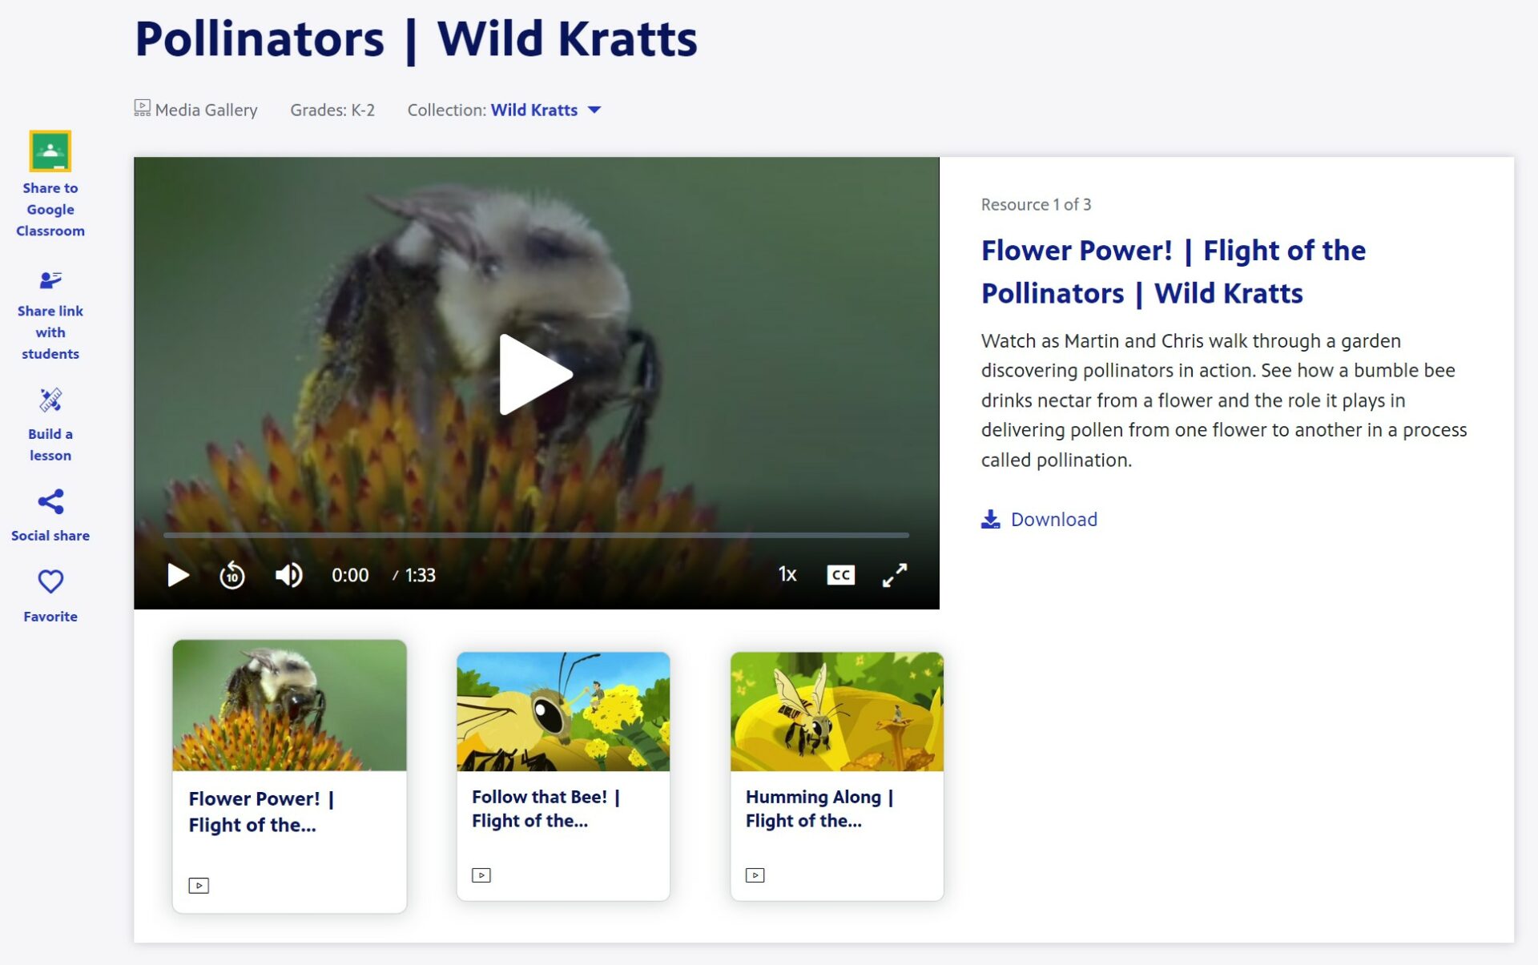Open the Wild Kratts collection link
The image size is (1538, 965).
tap(533, 110)
